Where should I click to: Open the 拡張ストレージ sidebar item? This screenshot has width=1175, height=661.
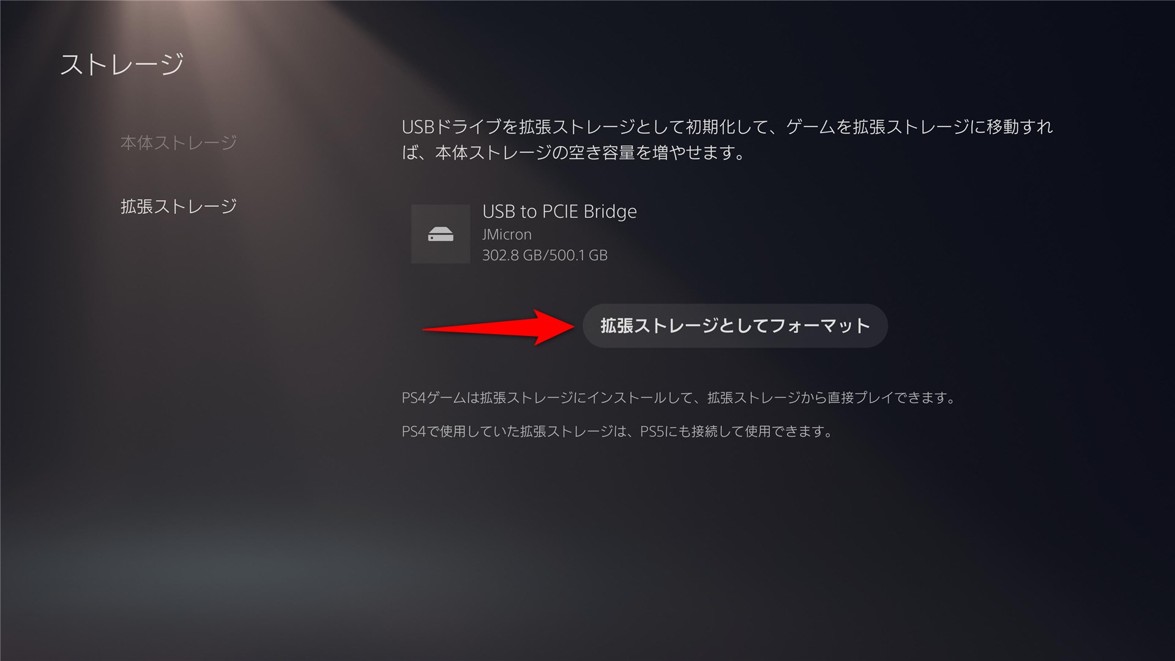(179, 206)
